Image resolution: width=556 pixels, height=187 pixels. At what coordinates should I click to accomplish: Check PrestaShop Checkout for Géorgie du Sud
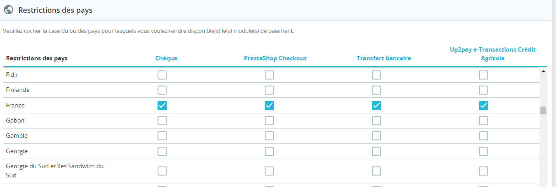pyautogui.click(x=269, y=171)
